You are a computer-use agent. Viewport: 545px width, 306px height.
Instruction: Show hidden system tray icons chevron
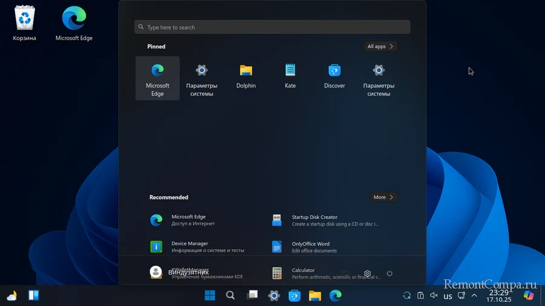[x=474, y=296]
